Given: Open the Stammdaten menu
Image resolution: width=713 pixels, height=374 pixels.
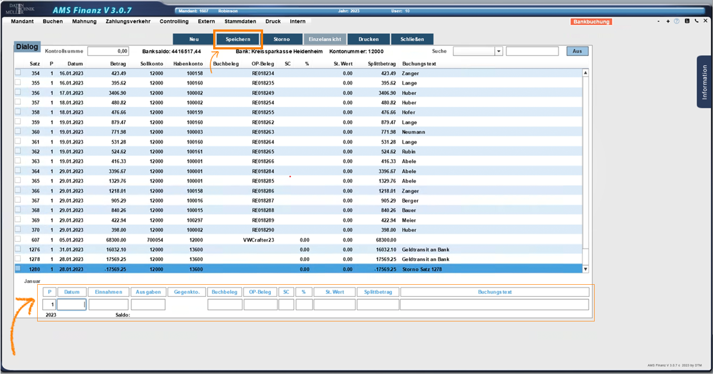Looking at the screenshot, I should pos(240,21).
